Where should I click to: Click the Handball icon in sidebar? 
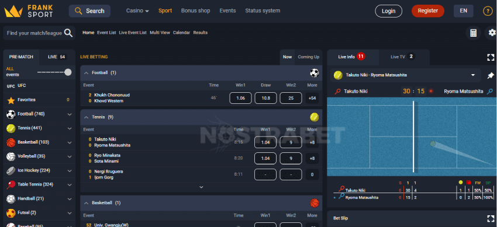point(11,199)
